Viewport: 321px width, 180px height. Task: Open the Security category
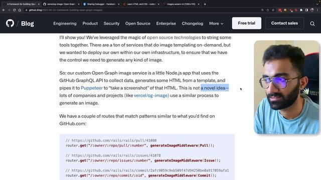click(111, 23)
